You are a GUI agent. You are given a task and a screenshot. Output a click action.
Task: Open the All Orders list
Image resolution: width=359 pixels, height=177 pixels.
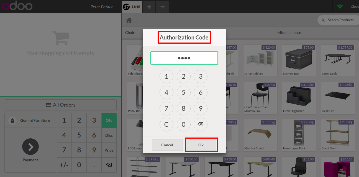[x=61, y=105]
